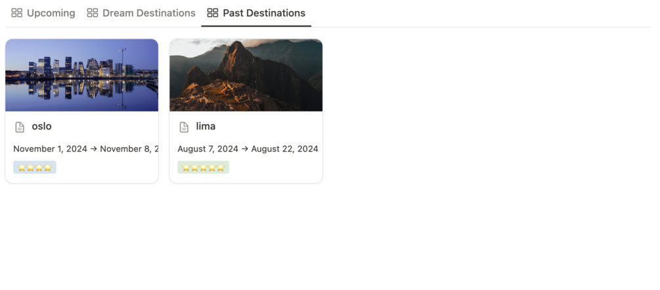Image resolution: width=660 pixels, height=290 pixels.
Task: Click the Machu Picchu cover image
Action: pyautogui.click(x=246, y=75)
